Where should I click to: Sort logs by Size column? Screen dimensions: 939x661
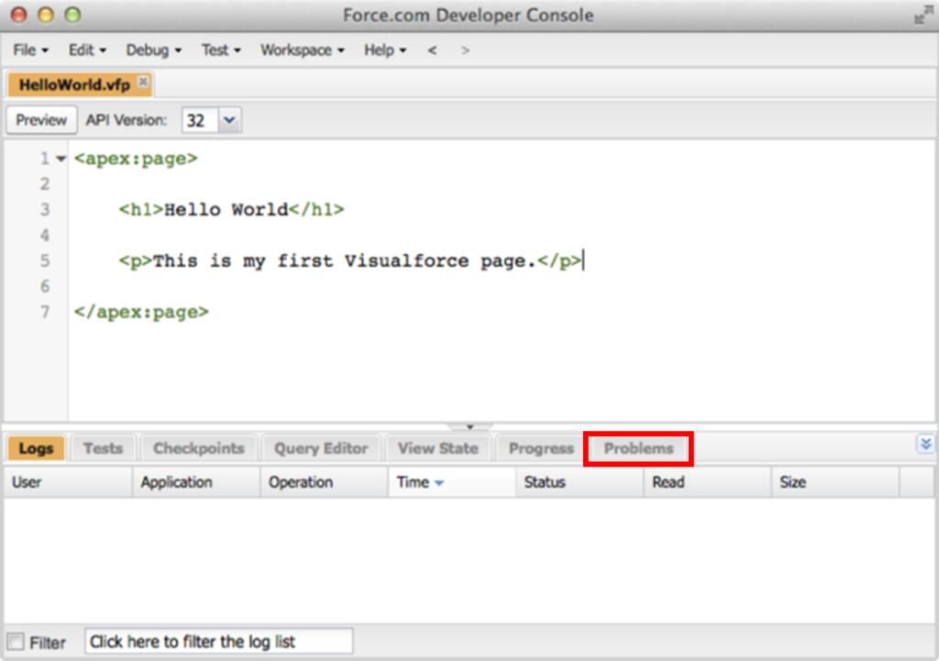coord(834,482)
